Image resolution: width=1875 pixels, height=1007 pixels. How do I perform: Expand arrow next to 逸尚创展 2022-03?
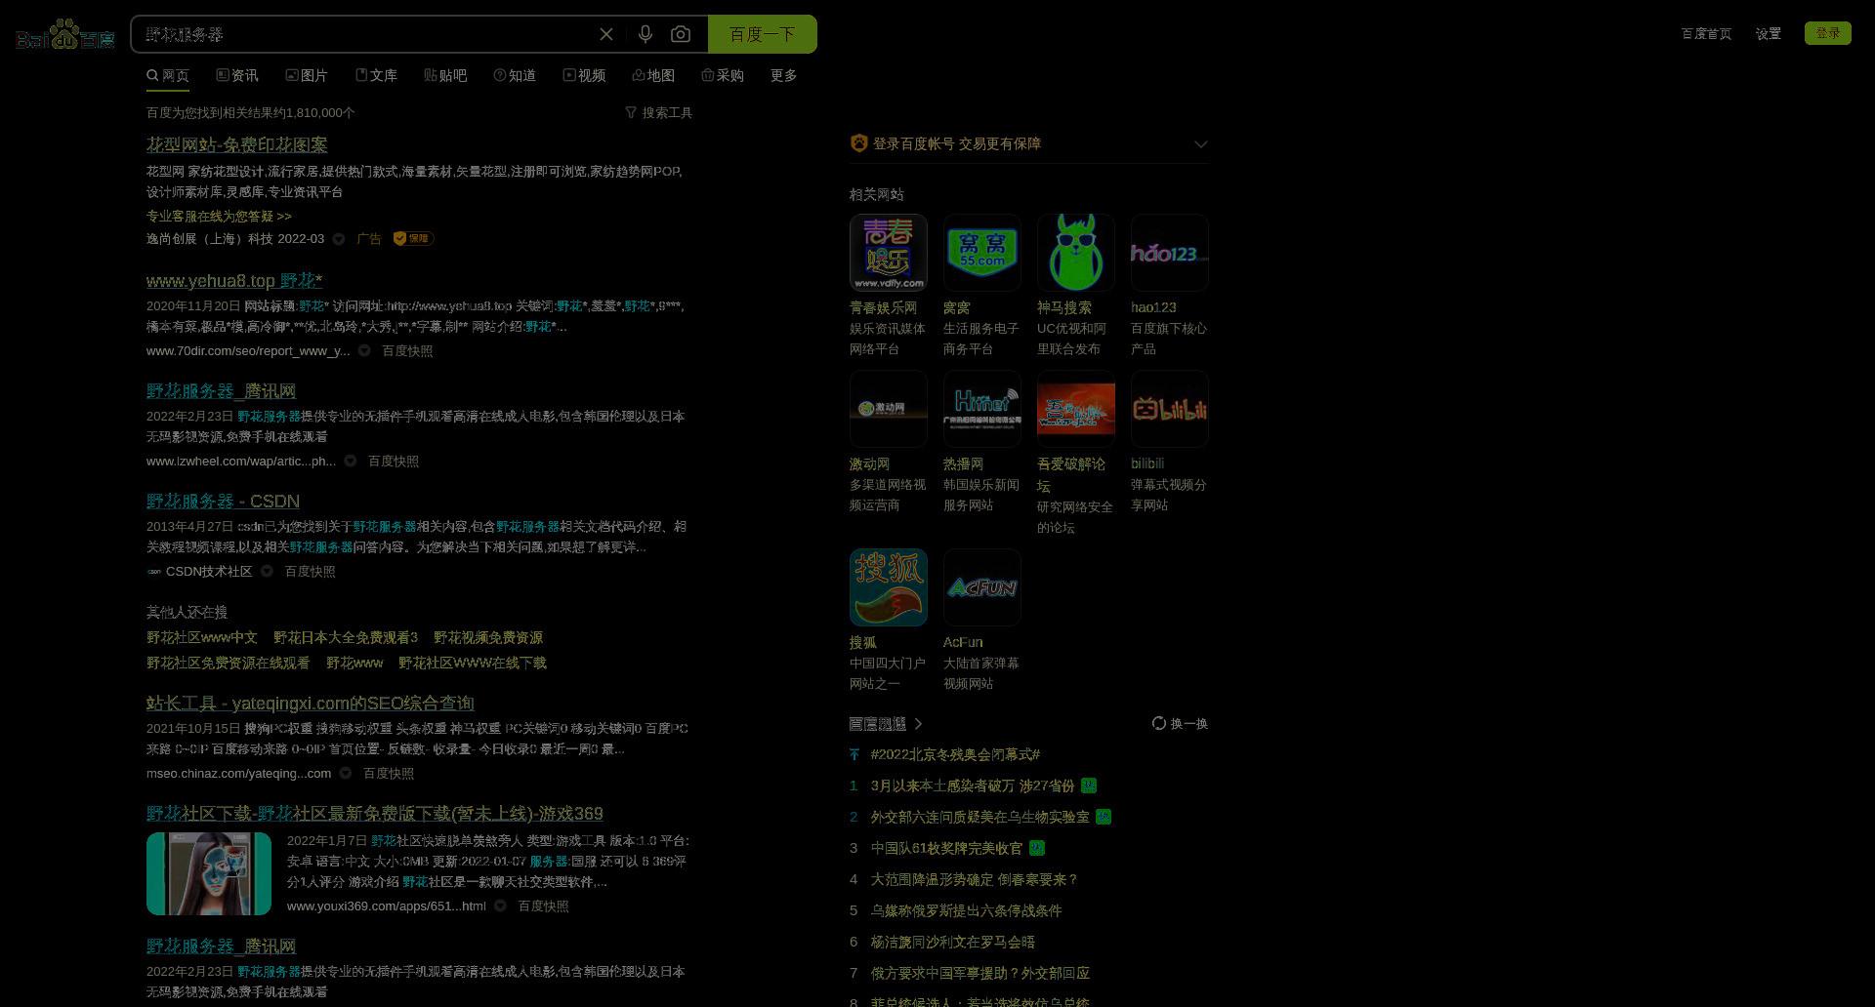click(x=339, y=239)
